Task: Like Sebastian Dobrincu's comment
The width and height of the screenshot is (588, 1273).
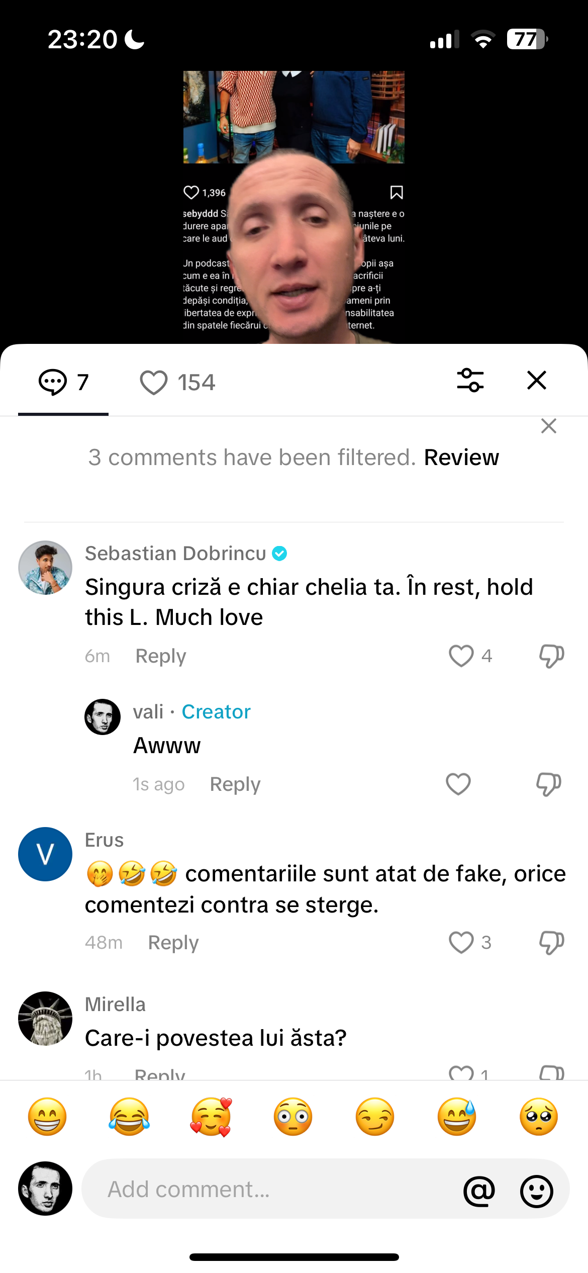Action: coord(461,656)
